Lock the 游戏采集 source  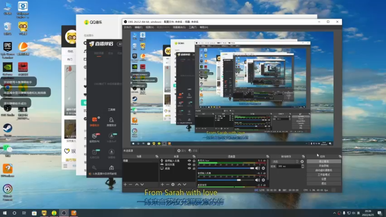point(194,164)
